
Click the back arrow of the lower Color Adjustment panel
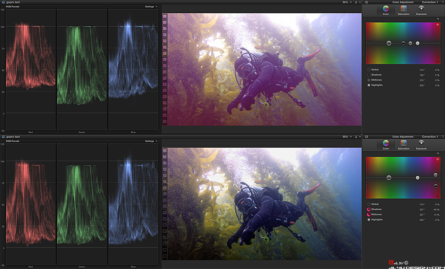[366, 137]
